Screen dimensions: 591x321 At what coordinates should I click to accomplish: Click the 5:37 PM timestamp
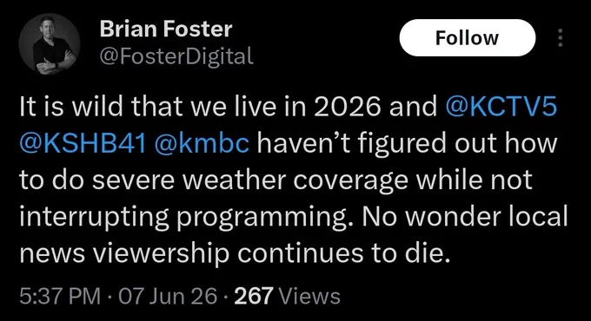[x=60, y=296]
